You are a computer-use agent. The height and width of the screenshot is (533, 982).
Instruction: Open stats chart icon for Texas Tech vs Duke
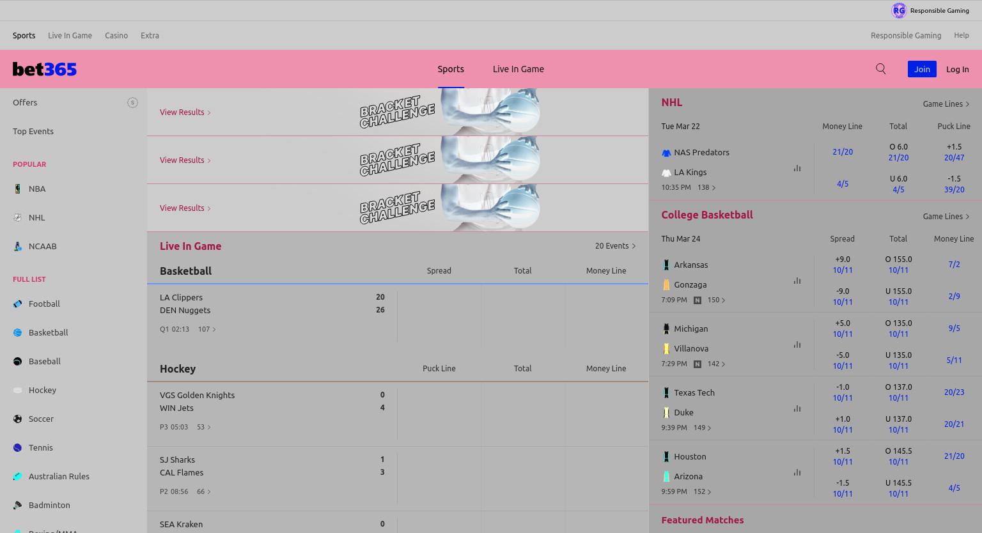[x=797, y=408]
